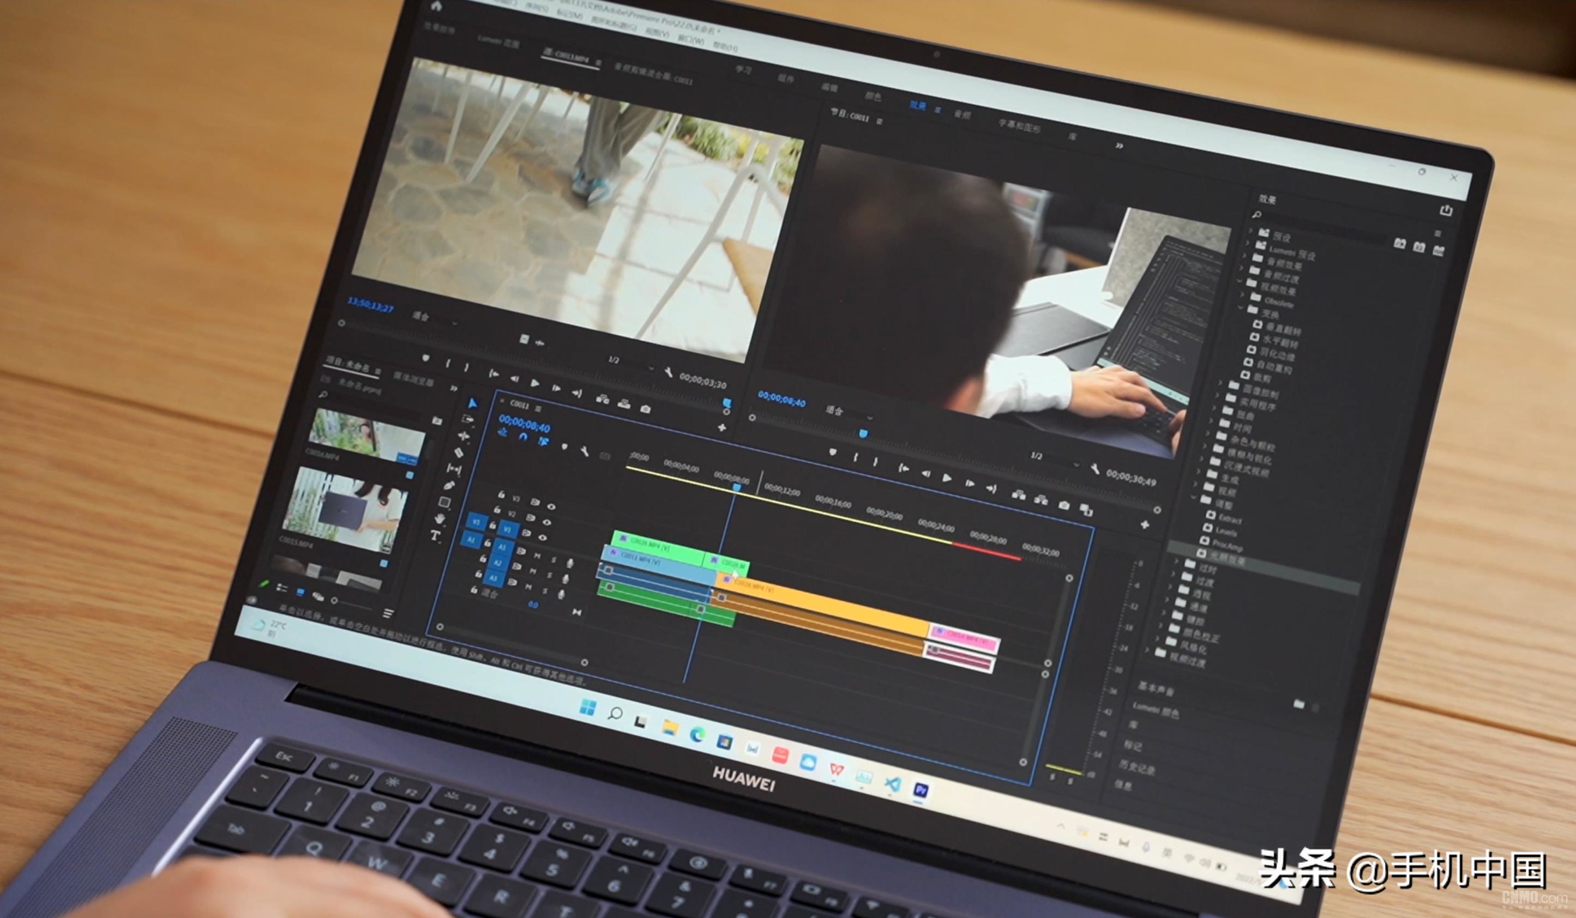Enable voice-over record on A1 track

pos(570,564)
